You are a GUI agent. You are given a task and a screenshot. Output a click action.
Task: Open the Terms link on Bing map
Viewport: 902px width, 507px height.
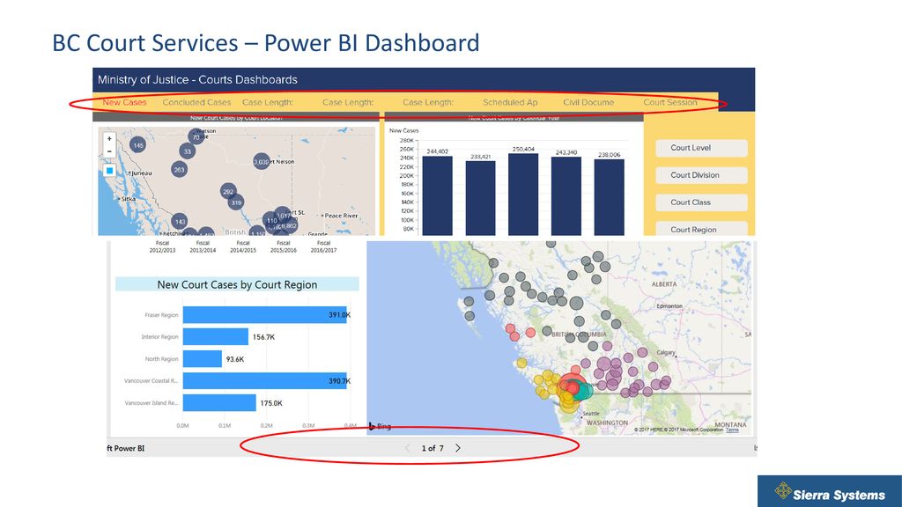pos(732,430)
